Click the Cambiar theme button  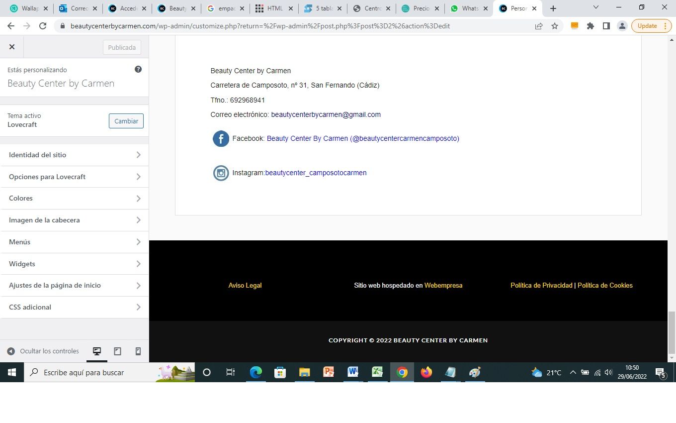126,121
